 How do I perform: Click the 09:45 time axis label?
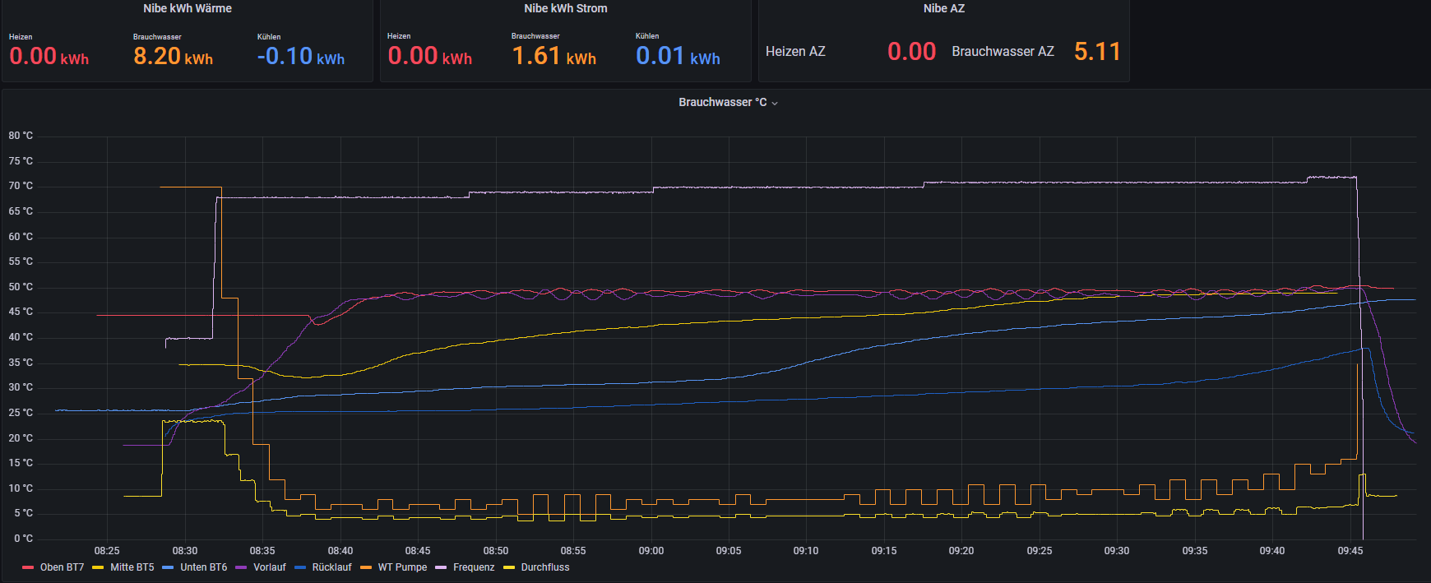point(1350,551)
